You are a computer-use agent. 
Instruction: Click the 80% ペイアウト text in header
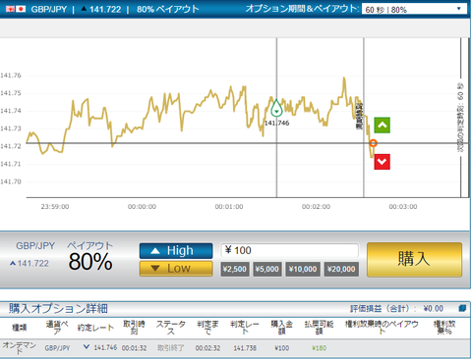(167, 9)
